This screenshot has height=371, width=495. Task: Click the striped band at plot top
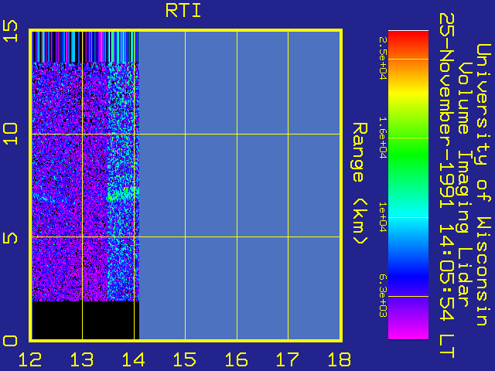tap(86, 46)
